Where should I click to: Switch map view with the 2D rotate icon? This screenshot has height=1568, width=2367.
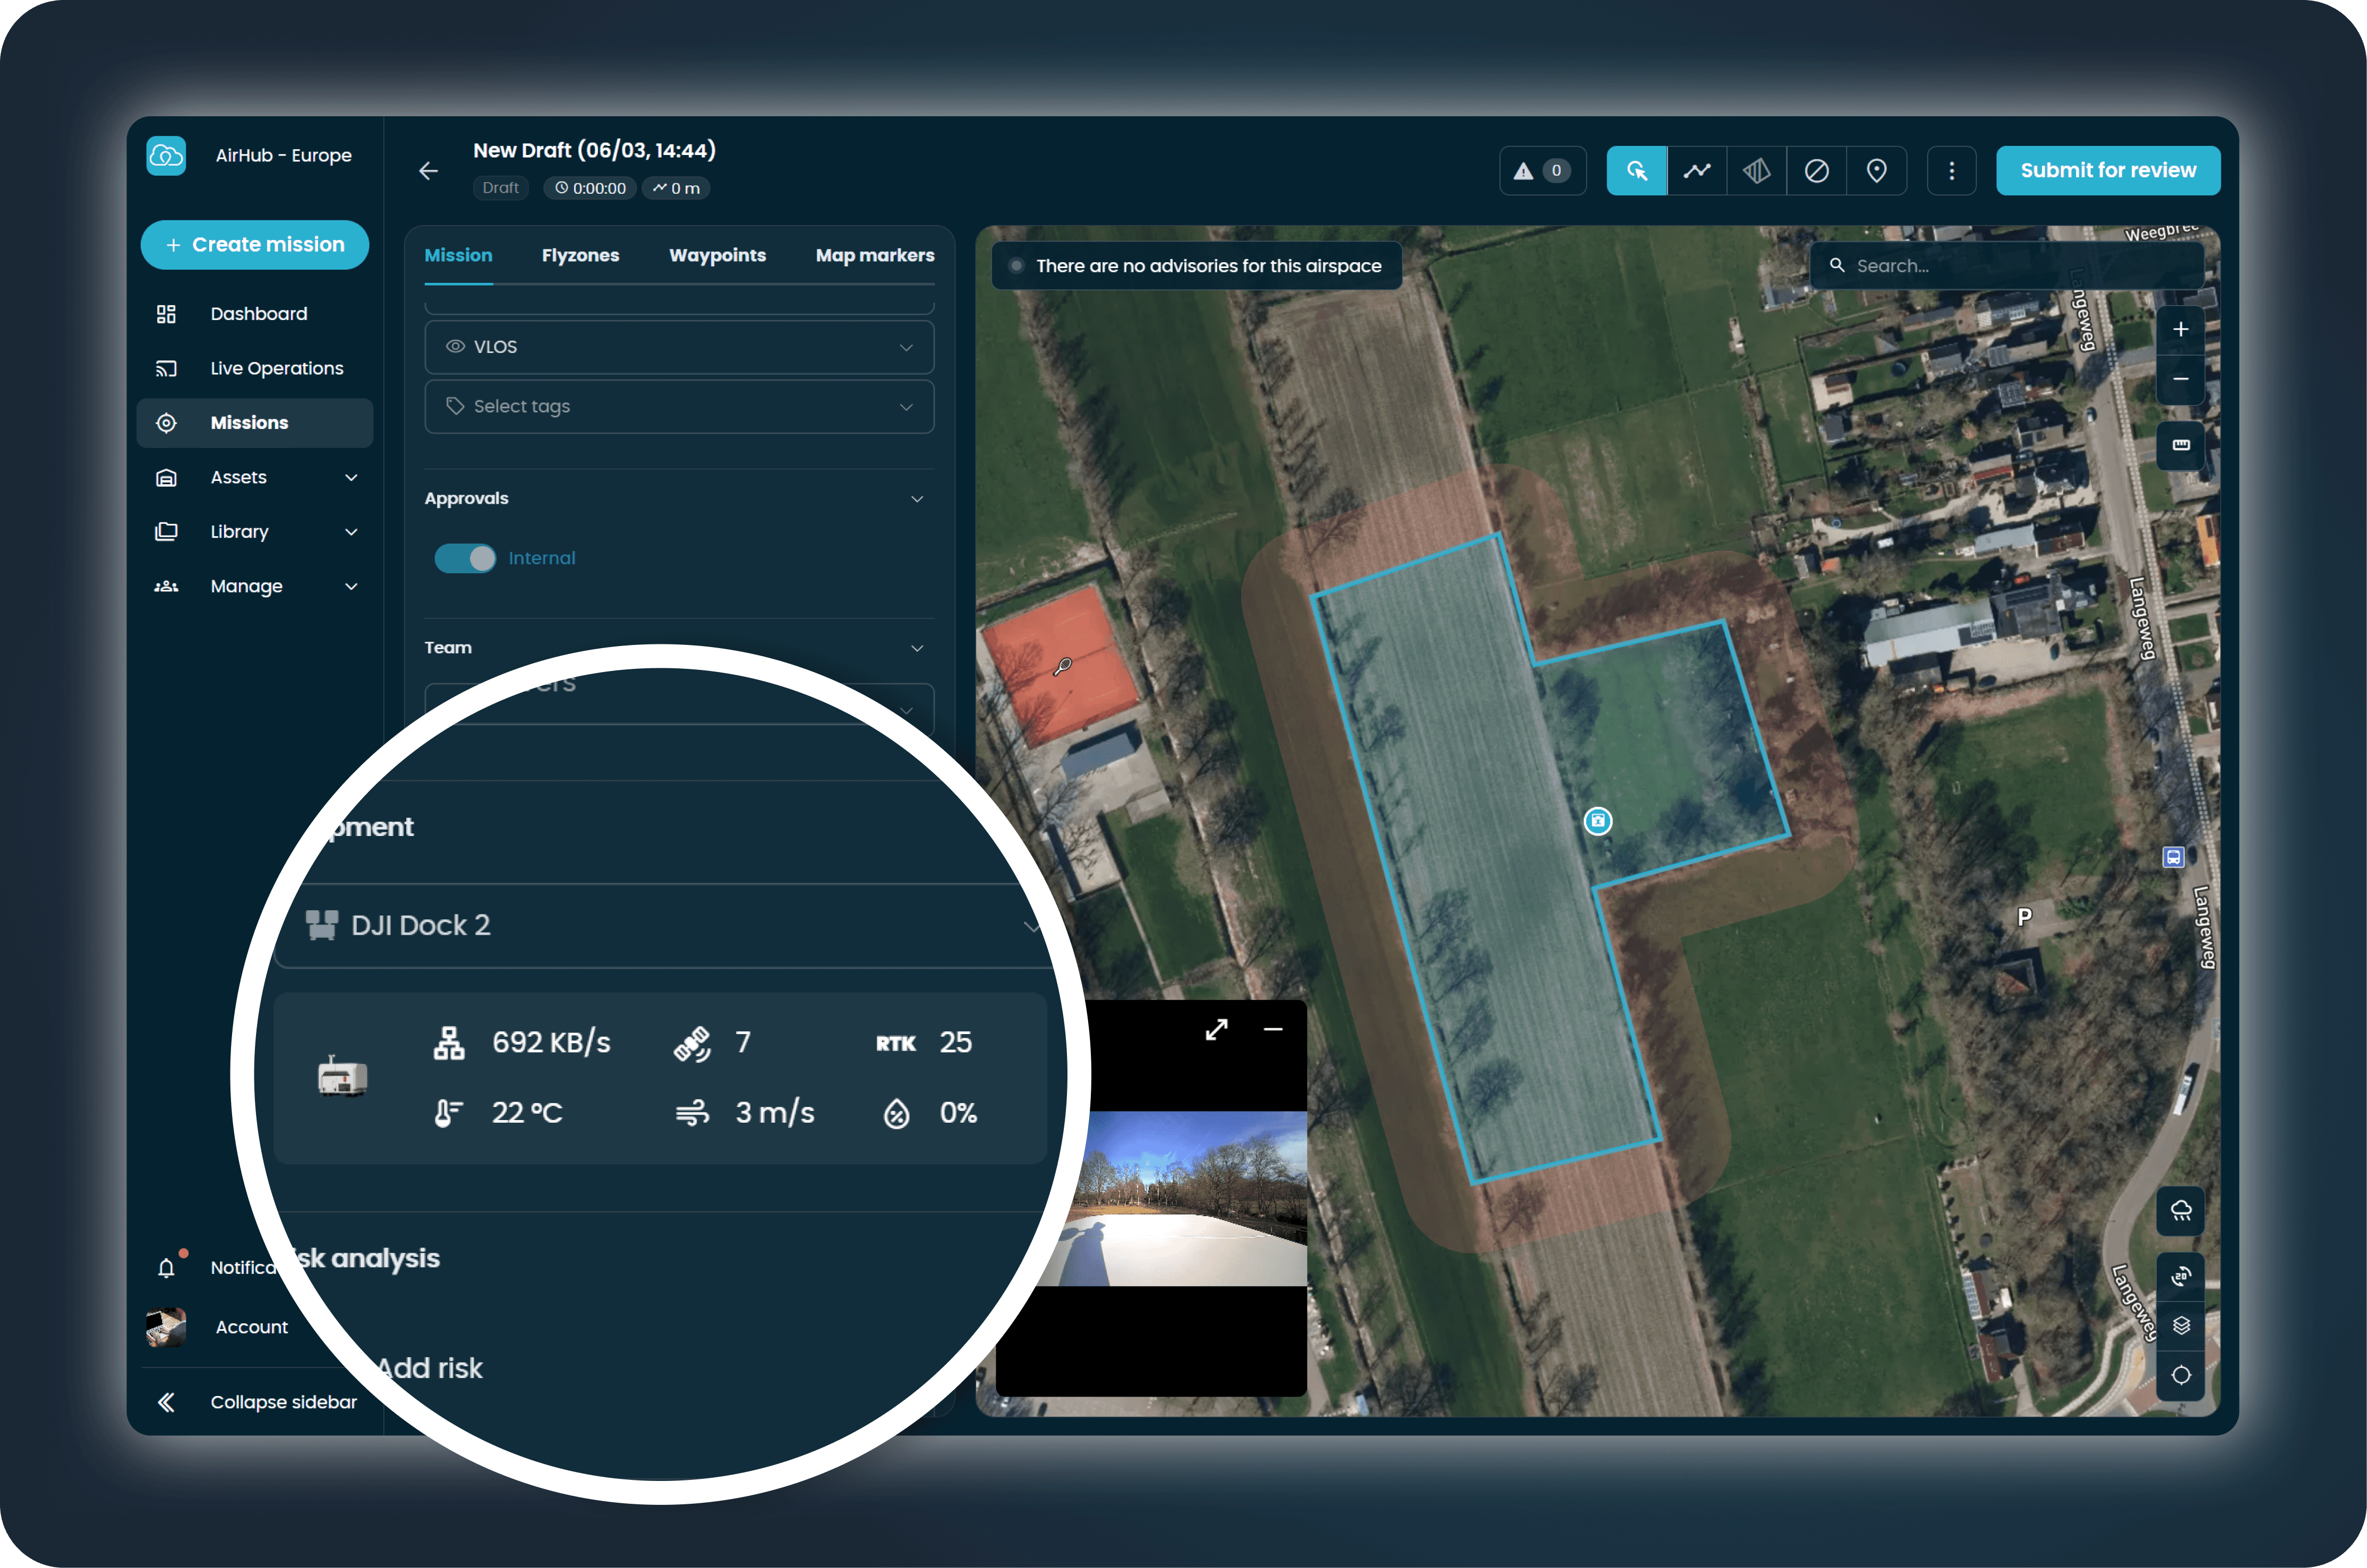click(x=2181, y=1277)
